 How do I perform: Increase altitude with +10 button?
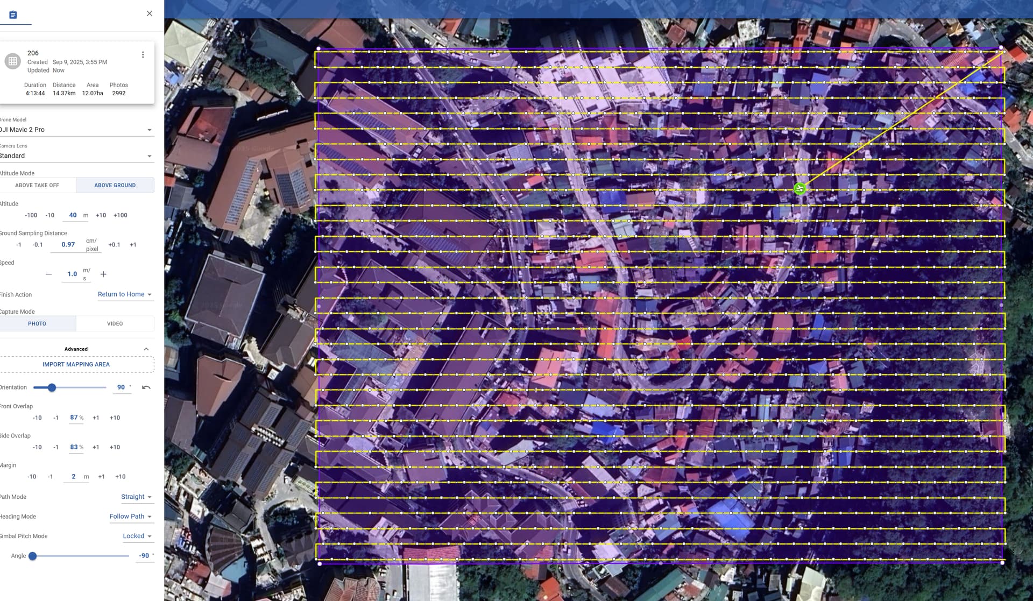click(101, 215)
